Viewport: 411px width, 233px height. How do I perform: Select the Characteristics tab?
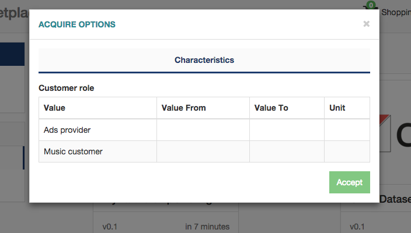pyautogui.click(x=204, y=60)
